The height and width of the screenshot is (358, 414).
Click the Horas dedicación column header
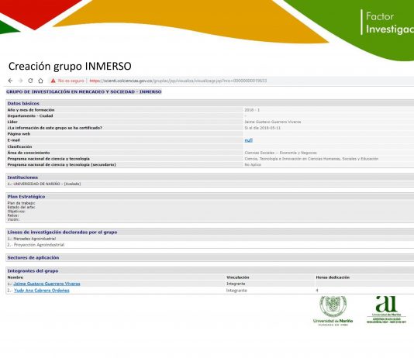click(x=333, y=277)
